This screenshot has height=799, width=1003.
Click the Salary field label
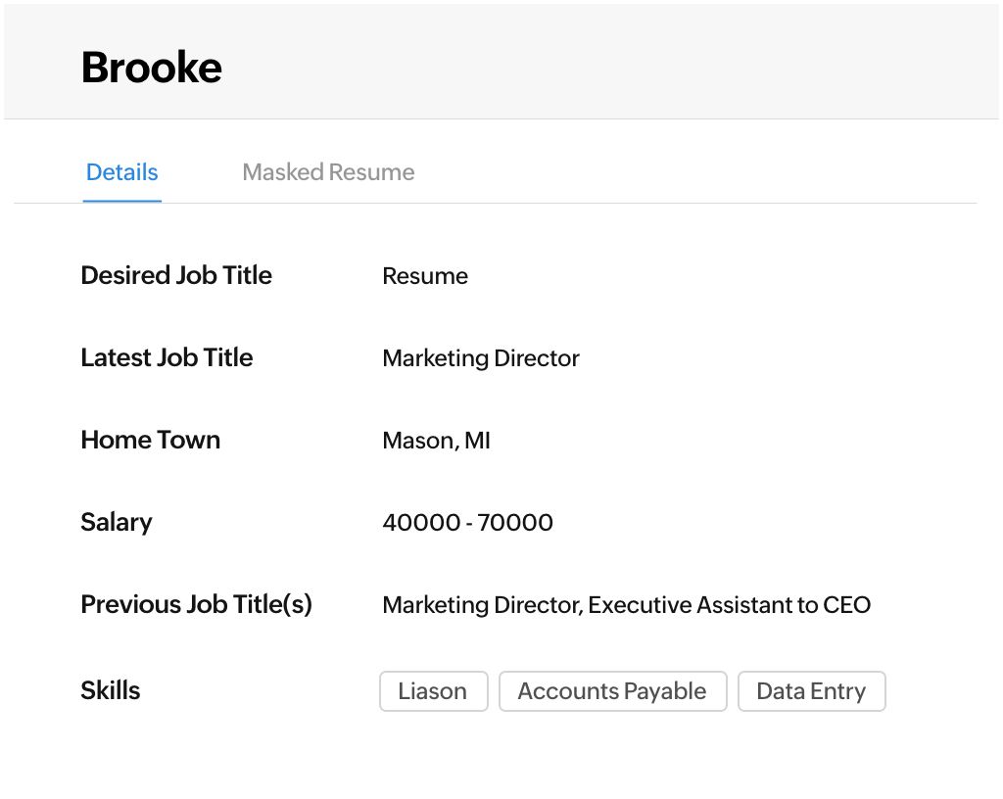(116, 522)
